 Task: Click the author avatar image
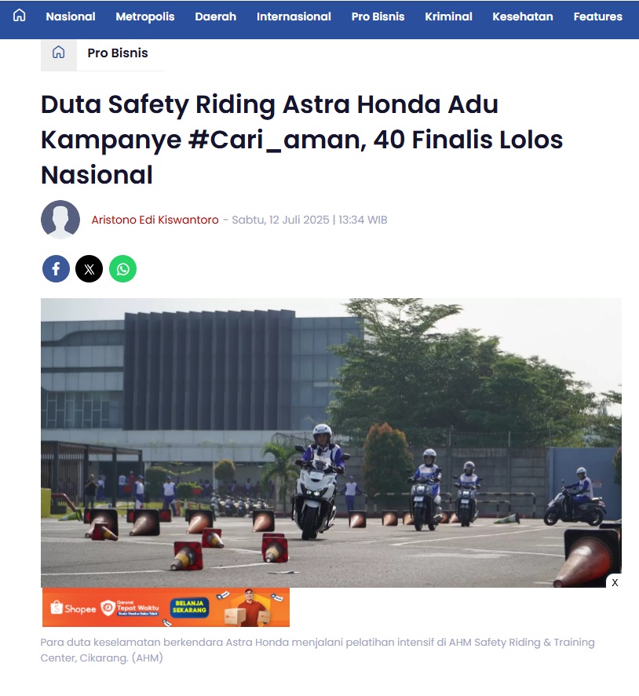coord(60,220)
